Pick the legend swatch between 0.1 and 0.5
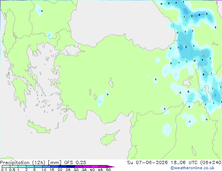Viewport: 222px width, 171px height. coord(6,166)
